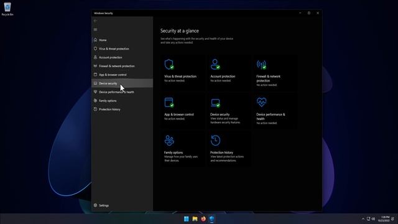Close the Windows Security window
The width and height of the screenshot is (398, 224).
(x=318, y=13)
